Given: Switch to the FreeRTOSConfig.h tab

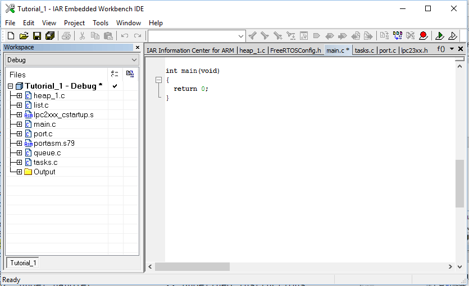Looking at the screenshot, I should [x=295, y=50].
